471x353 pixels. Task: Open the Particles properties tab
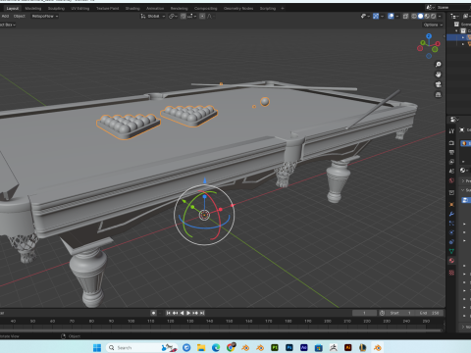451,224
